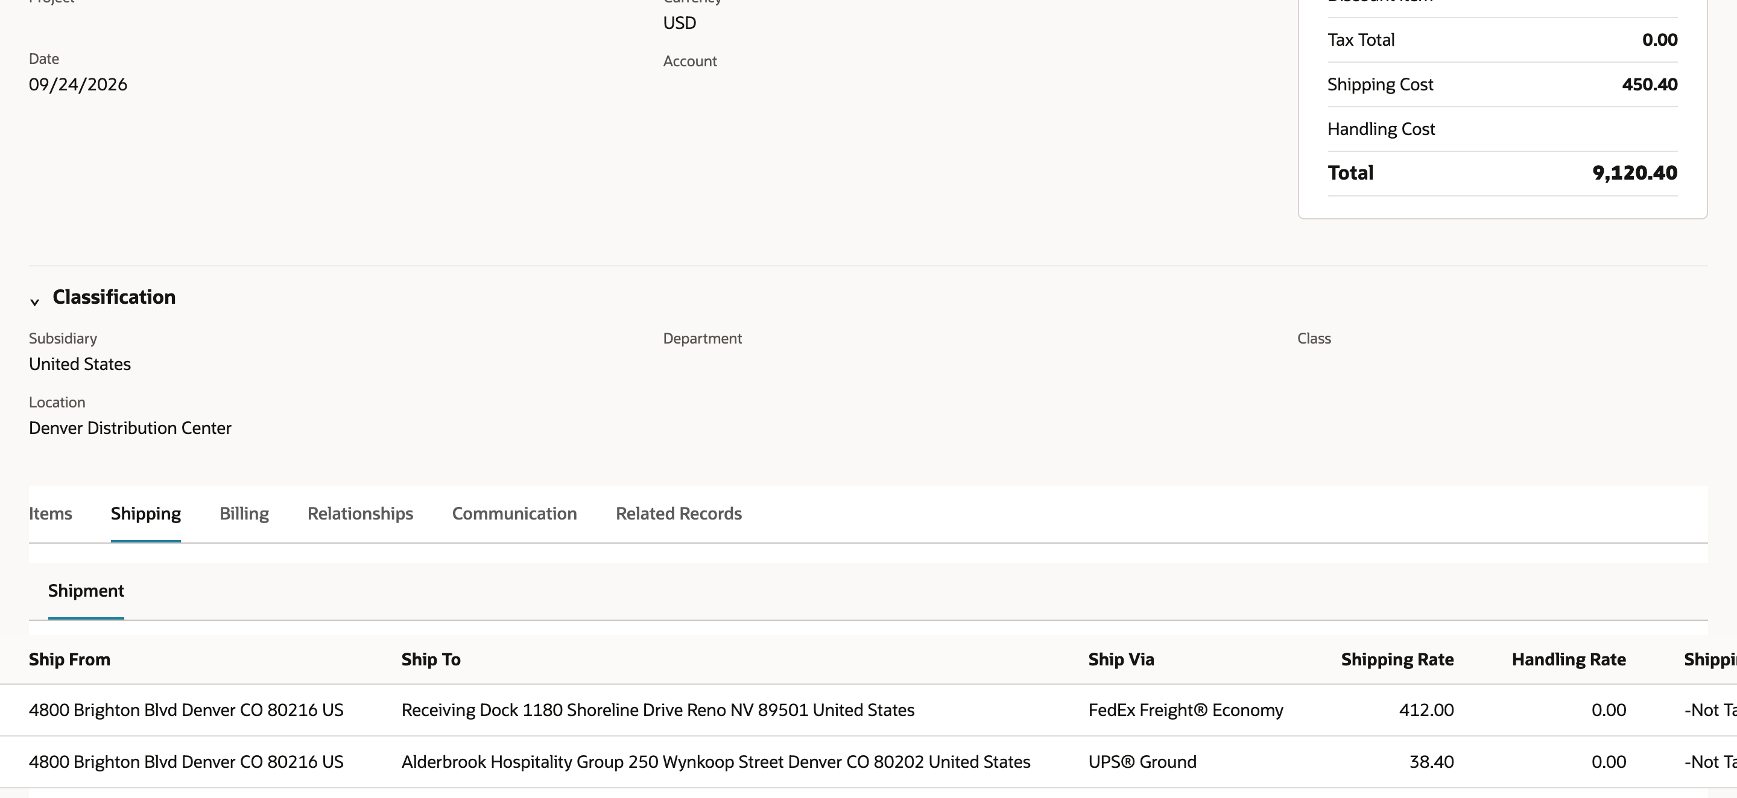Go to the Communication tab
Viewport: 1737px width, 798px height.
click(x=514, y=514)
